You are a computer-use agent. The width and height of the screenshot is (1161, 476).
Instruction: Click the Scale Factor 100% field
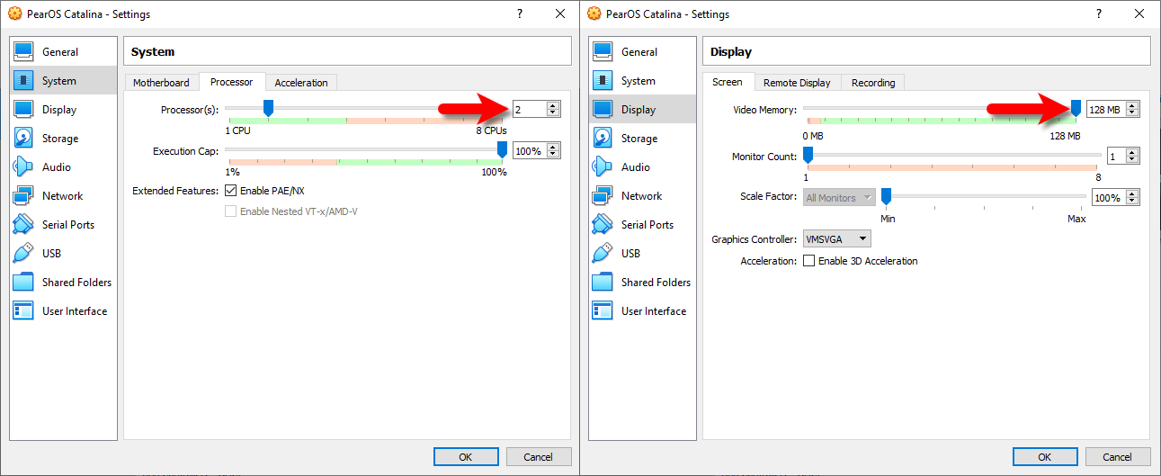[1109, 198]
